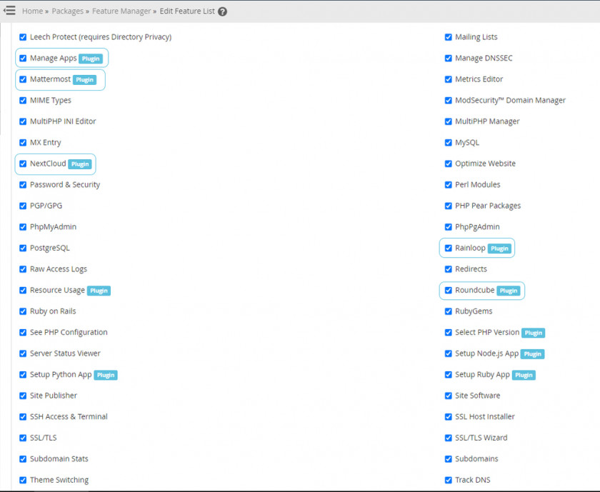
Task: Uncheck PGP/GPG feature
Action: [23, 206]
